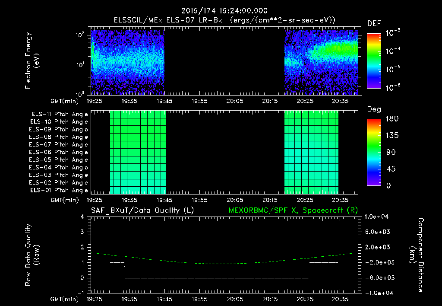Image resolution: width=442 pixels, height=306 pixels.
Task: Click the right electron spectrogram region near 20:30
Action: click(321, 62)
